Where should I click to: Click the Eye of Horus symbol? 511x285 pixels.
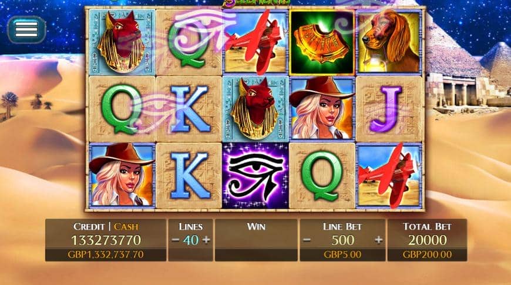(255, 176)
